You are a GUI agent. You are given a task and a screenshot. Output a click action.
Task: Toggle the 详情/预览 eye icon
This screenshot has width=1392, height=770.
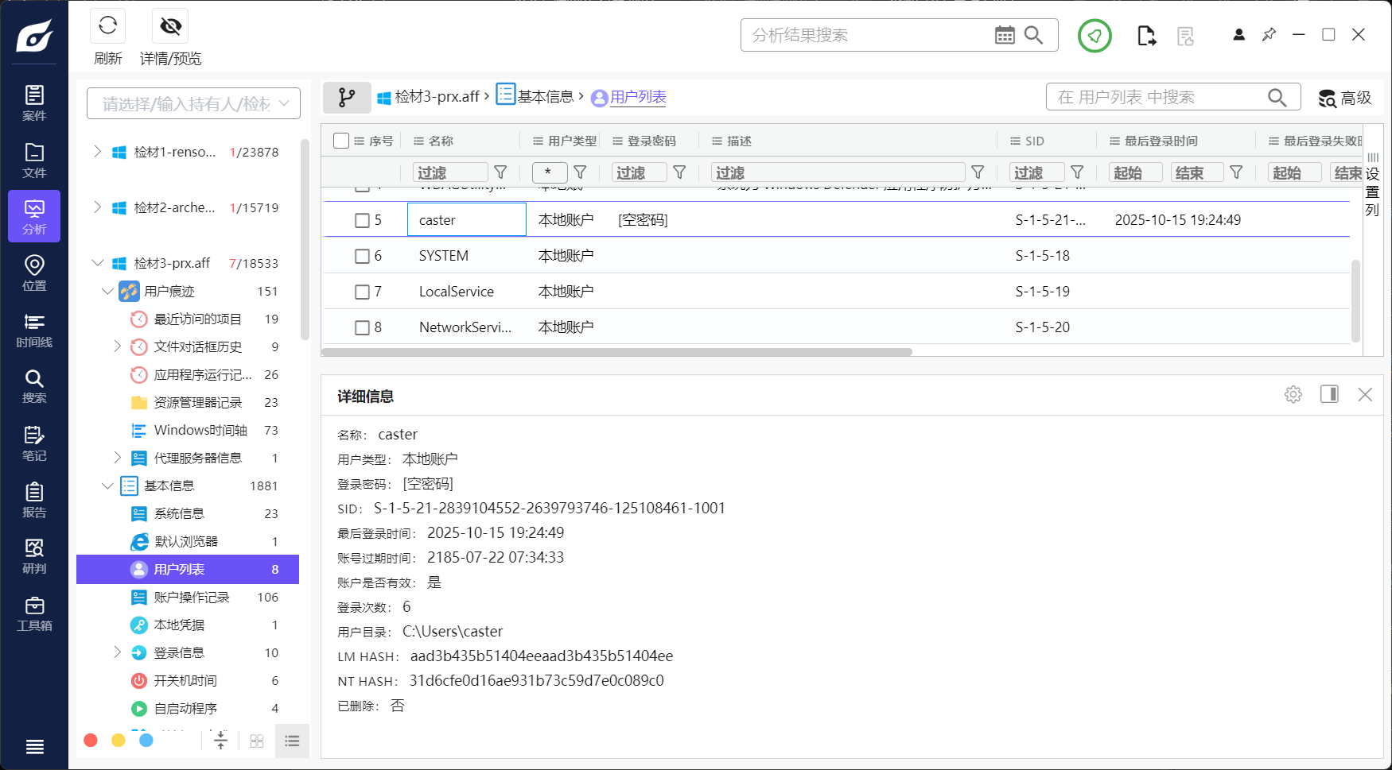click(x=169, y=25)
